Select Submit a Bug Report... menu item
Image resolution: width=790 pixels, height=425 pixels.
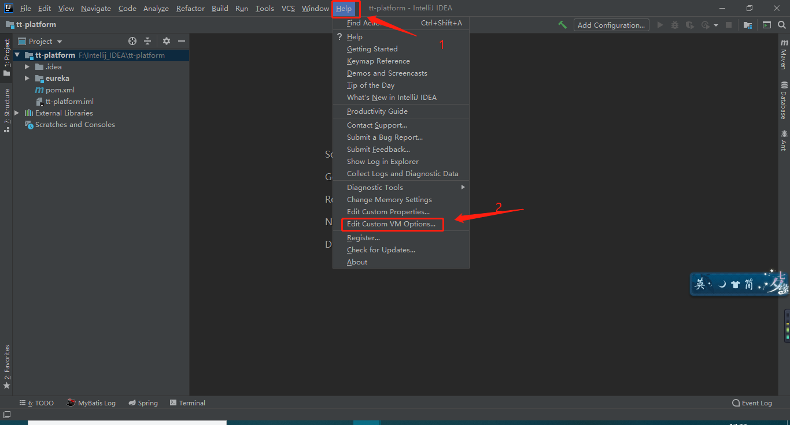click(401, 137)
